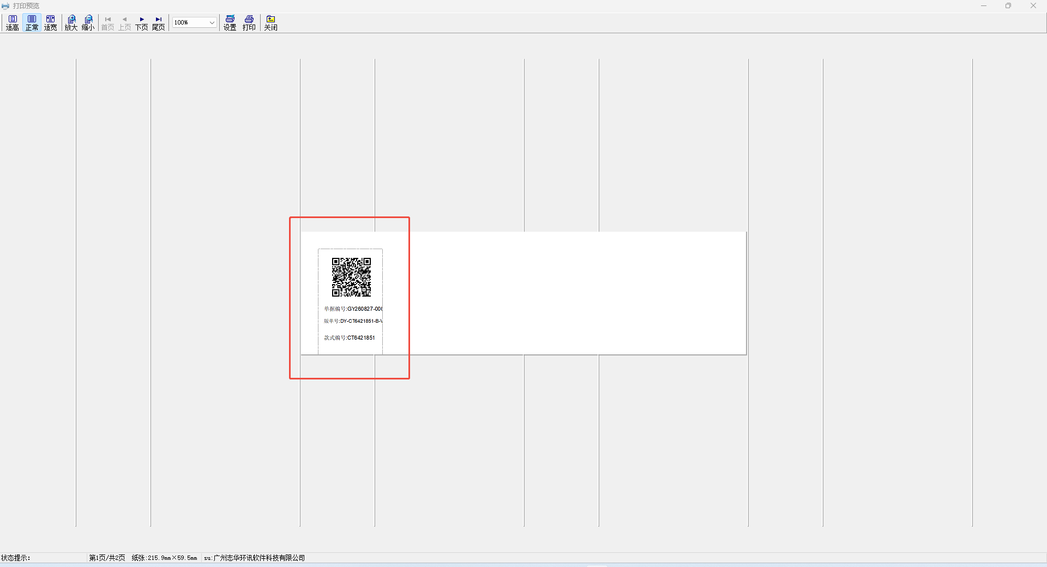The width and height of the screenshot is (1047, 567).
Task: Go to previous page 上页
Action: [x=125, y=23]
